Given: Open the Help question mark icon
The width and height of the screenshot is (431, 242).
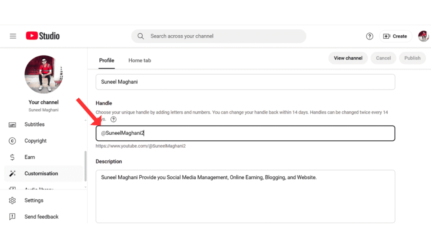Looking at the screenshot, I should click(x=370, y=37).
